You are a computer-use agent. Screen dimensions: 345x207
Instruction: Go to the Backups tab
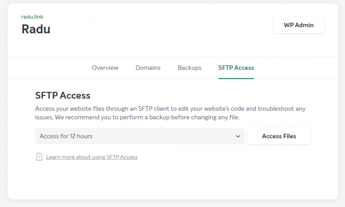[x=189, y=68]
